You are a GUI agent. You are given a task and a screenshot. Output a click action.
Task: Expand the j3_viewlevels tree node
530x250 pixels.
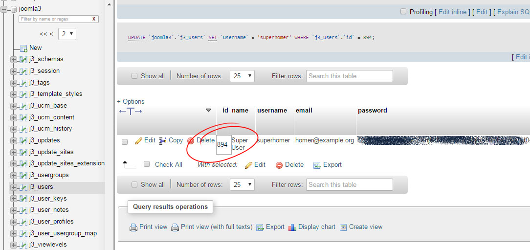(14, 245)
